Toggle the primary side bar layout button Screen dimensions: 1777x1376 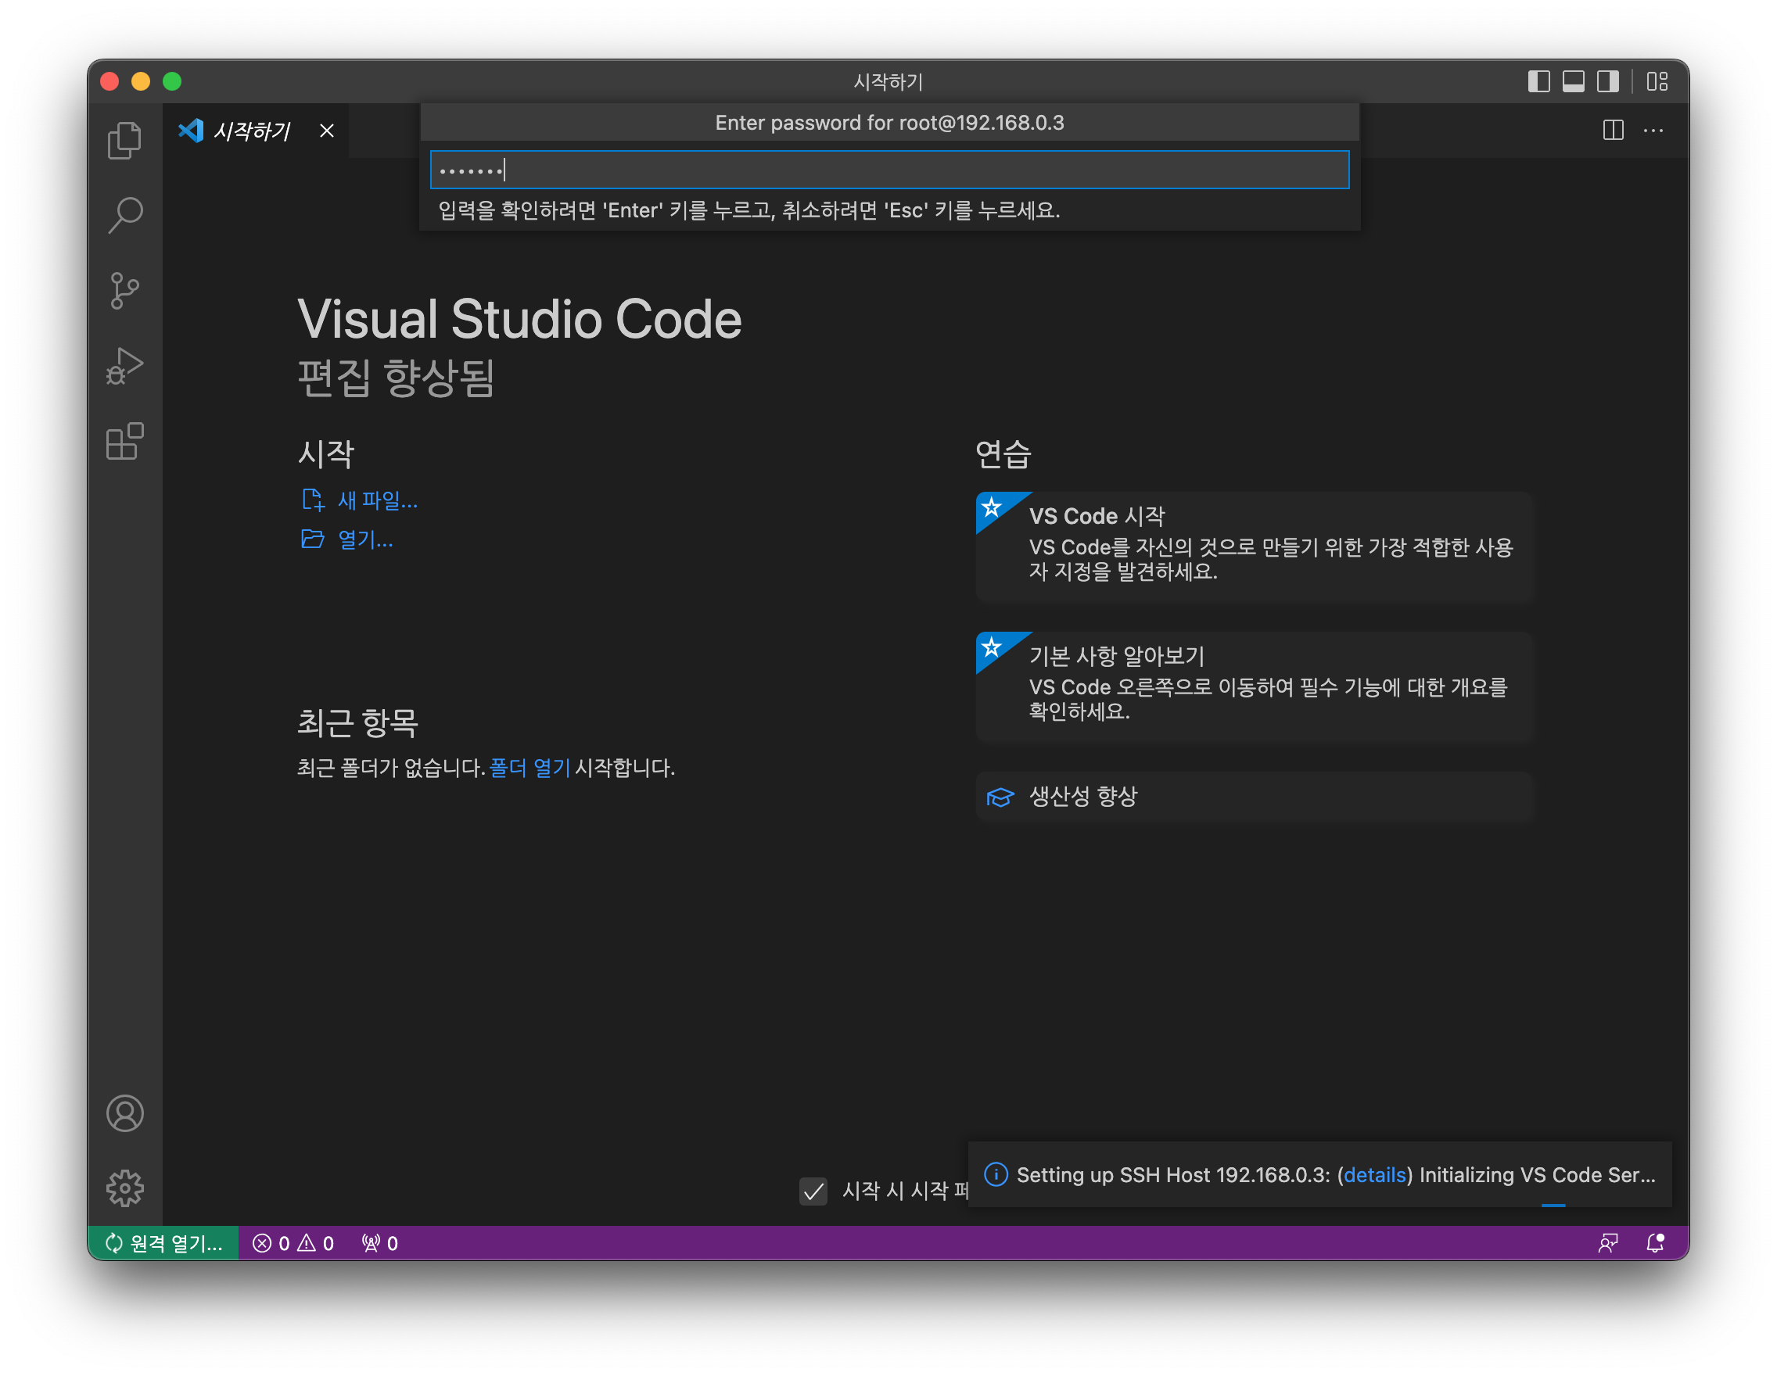1538,81
